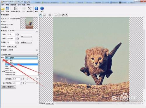This screenshot has height=108, width=146.
Task: Click the width input field showing 22.58
Action: [x=11, y=34]
